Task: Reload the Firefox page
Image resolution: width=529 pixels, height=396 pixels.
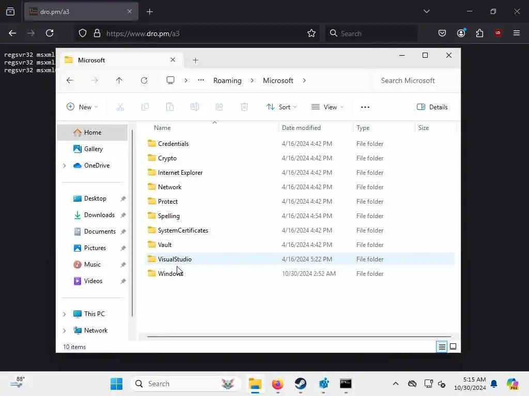Action: [50, 33]
